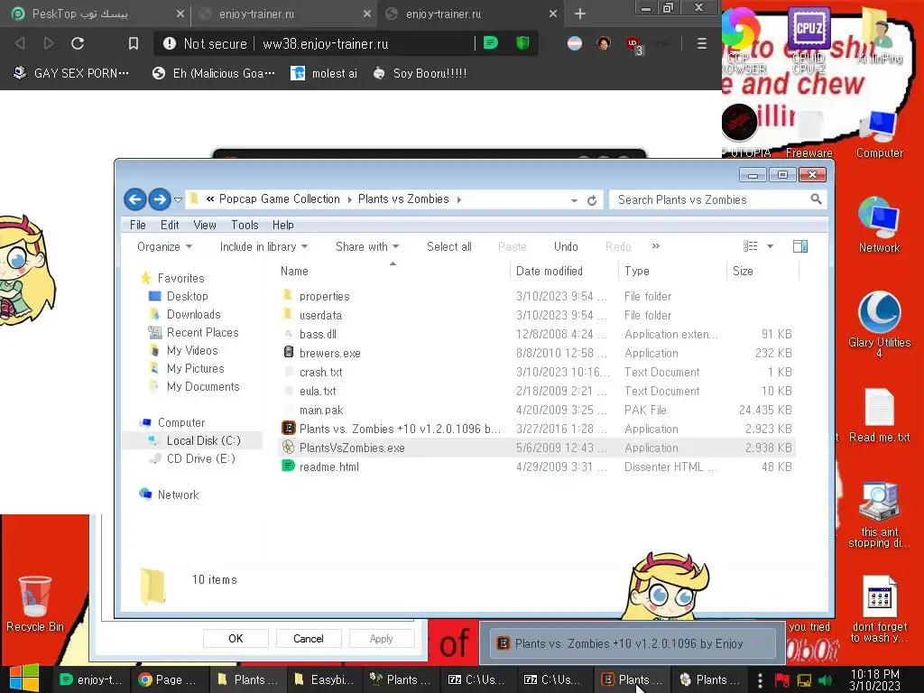The width and height of the screenshot is (924, 693).
Task: Show more toolbar commands chevron
Action: (x=656, y=246)
